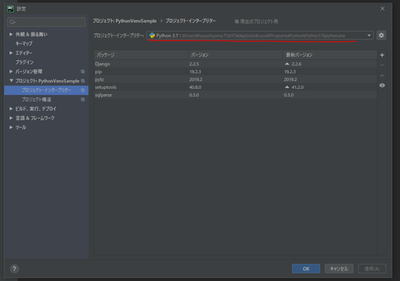Click the キャンセル button
The image size is (400, 281).
tap(339, 269)
